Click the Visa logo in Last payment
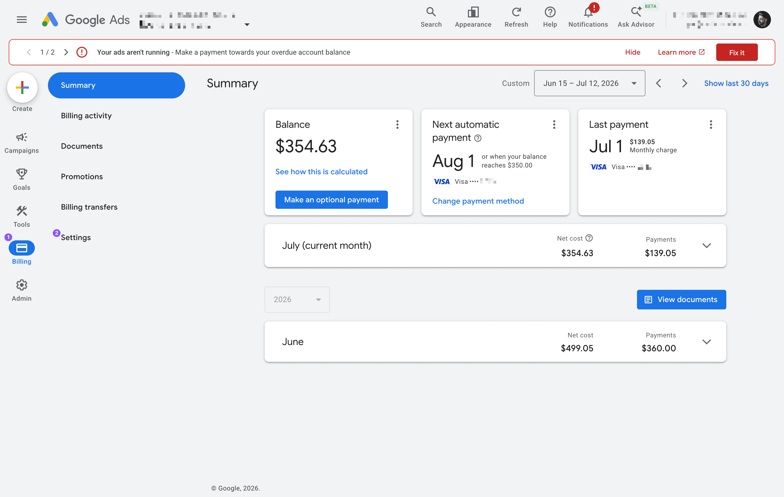The image size is (784, 497). [x=598, y=167]
